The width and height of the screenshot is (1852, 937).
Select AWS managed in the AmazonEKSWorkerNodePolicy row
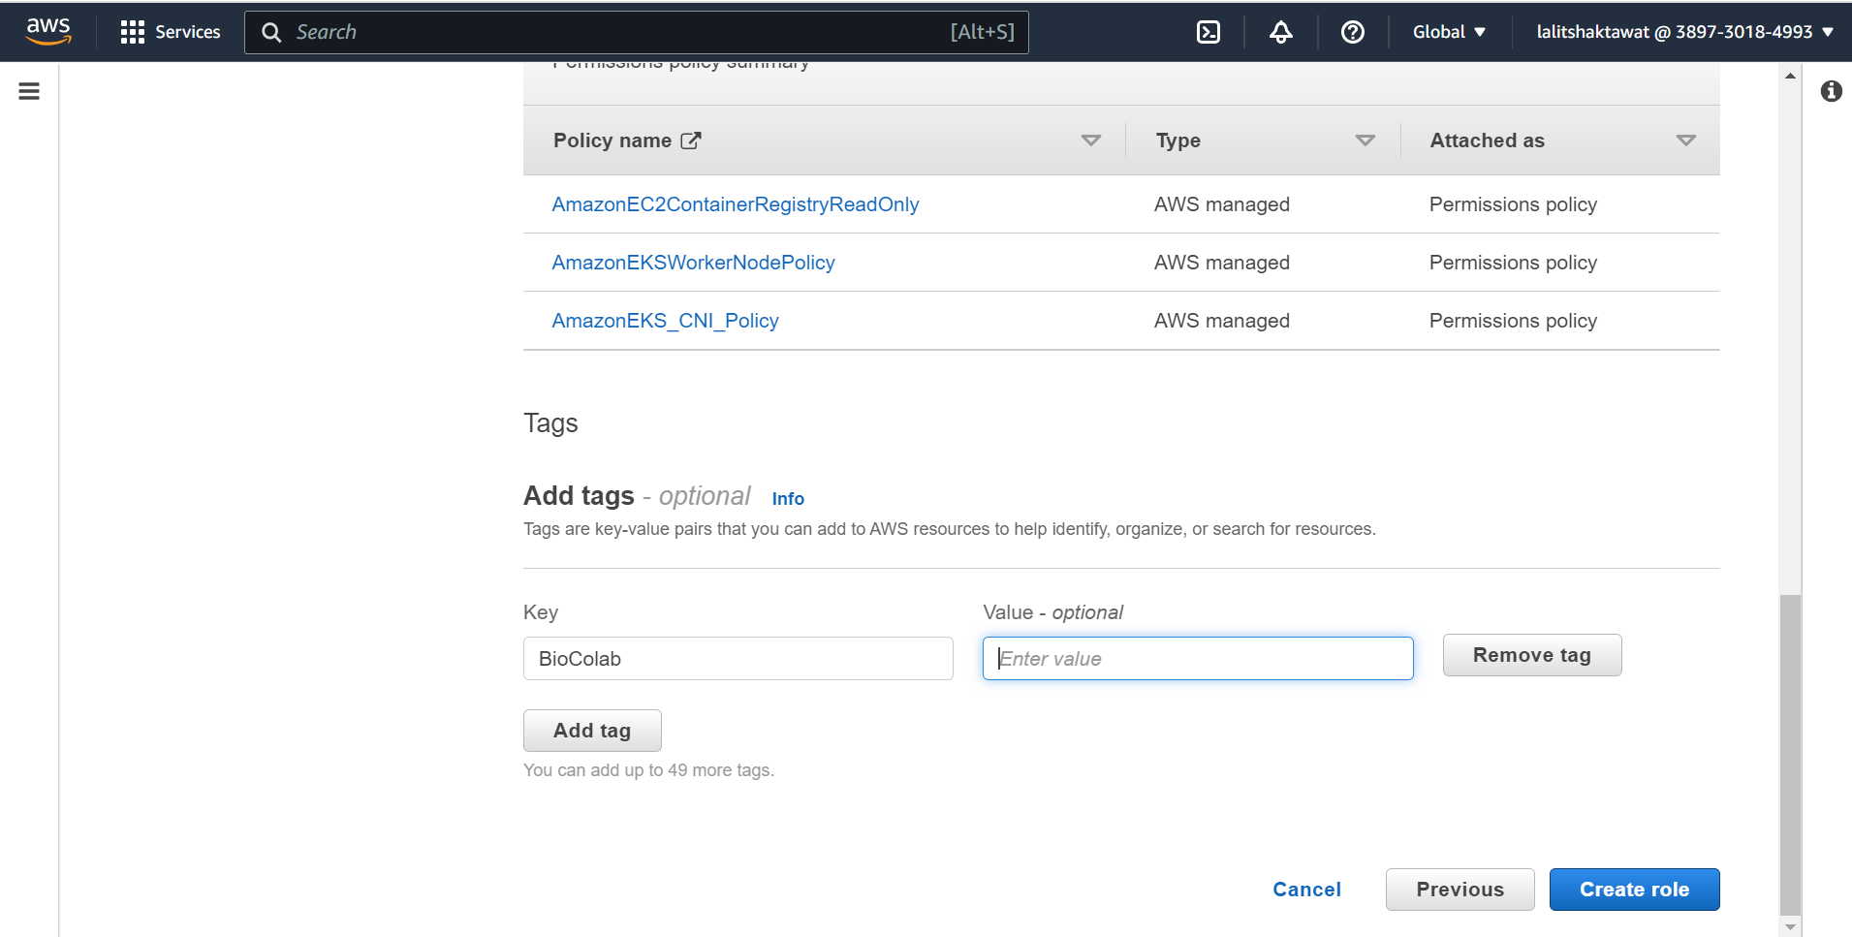click(x=1221, y=263)
